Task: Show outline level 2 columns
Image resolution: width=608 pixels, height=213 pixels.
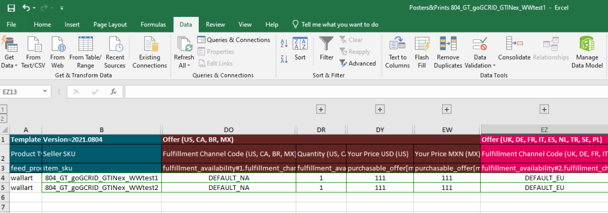Action: click(3, 119)
